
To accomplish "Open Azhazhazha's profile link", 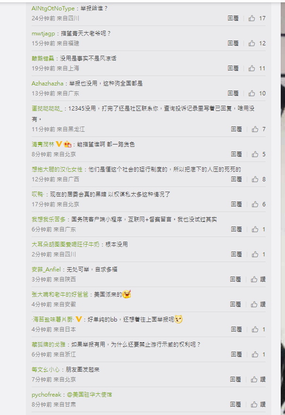I will pyautogui.click(x=47, y=84).
